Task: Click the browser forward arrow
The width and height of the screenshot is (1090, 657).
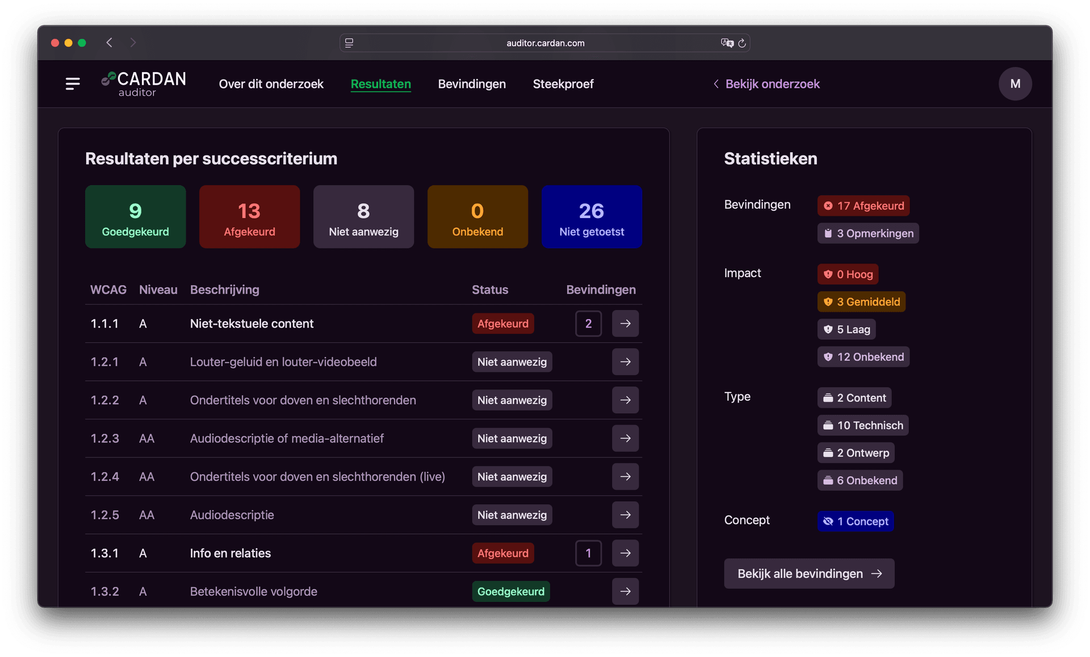Action: point(133,43)
